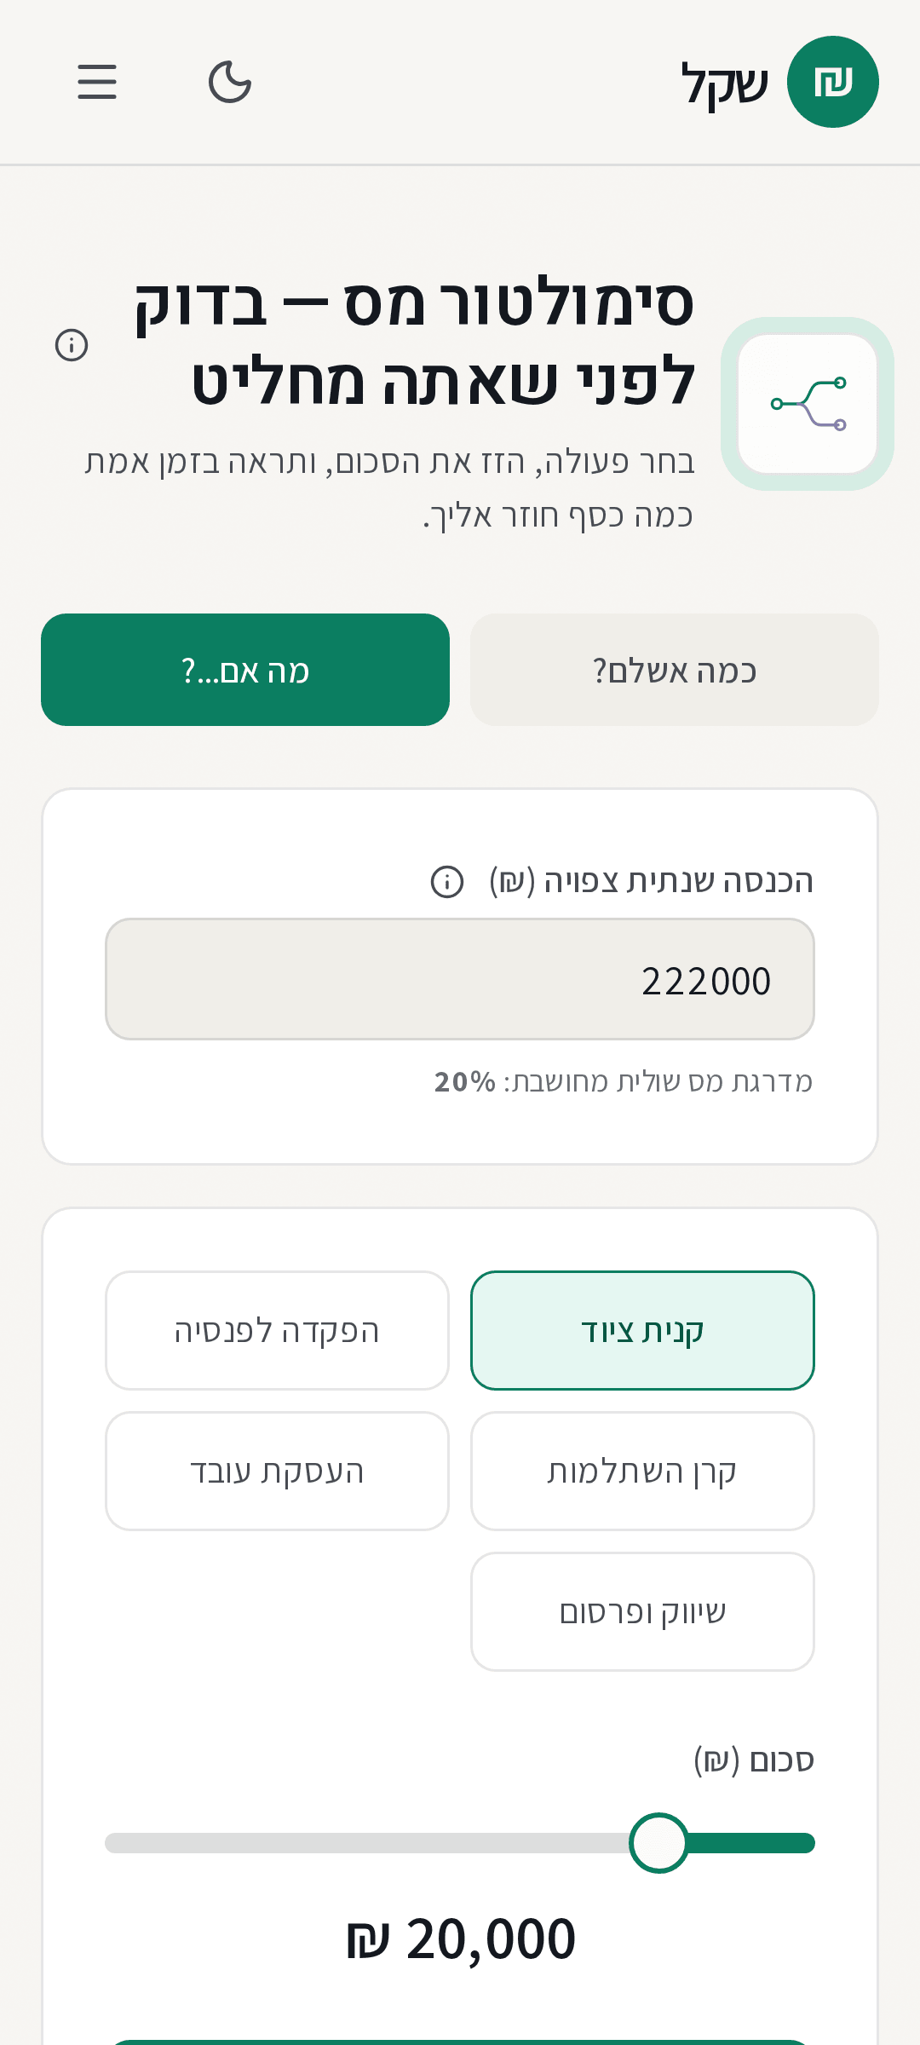Click the שקל brand name
Screen dimensions: 920x2045
(725, 84)
